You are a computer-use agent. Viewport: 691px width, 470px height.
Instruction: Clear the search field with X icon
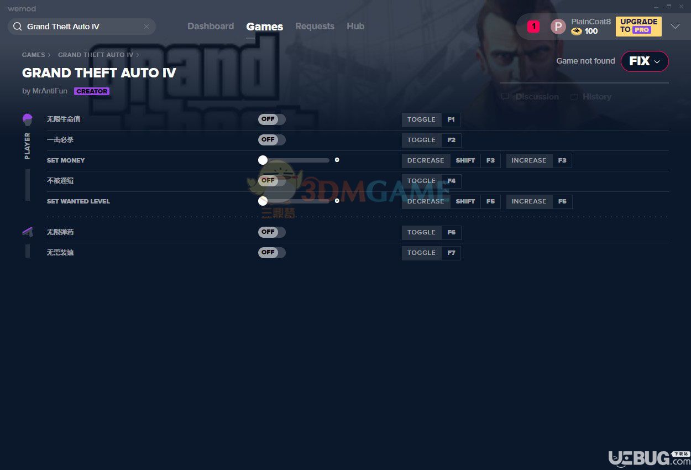[x=146, y=27]
